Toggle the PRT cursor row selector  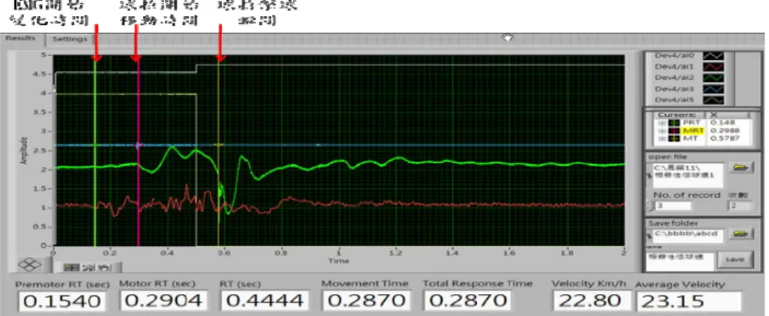click(x=662, y=123)
